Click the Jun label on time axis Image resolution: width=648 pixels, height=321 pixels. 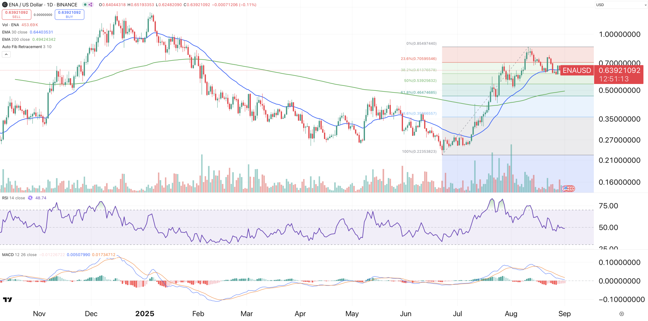[x=406, y=314]
